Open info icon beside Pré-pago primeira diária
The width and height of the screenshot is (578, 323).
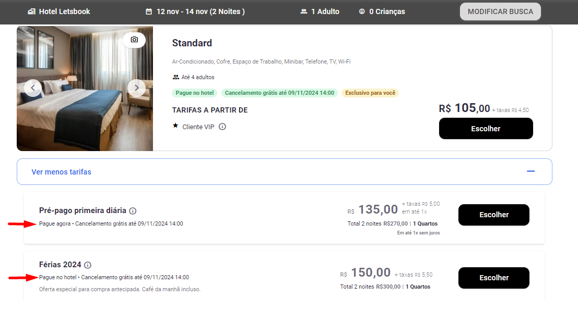coord(133,211)
